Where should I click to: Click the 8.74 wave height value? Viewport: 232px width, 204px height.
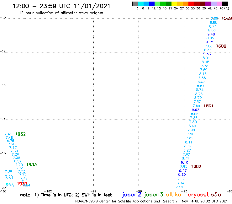[200, 90]
